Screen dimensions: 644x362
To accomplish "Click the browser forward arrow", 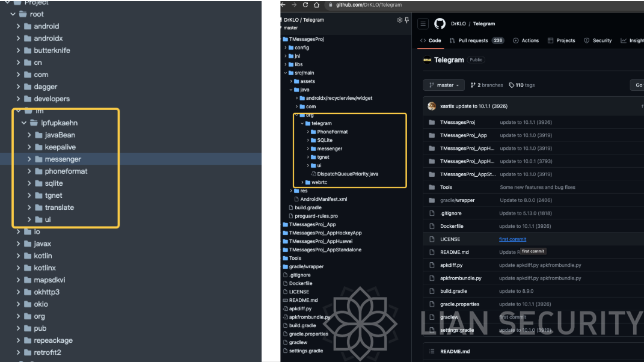I will pos(294,5).
